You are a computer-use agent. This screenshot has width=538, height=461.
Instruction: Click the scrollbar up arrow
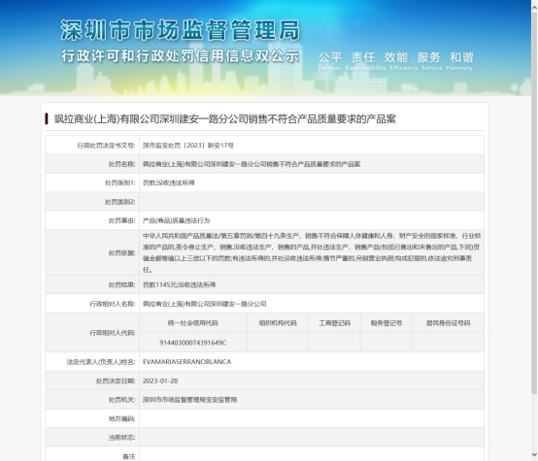tap(534, 8)
